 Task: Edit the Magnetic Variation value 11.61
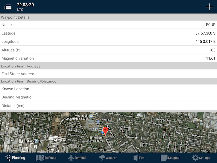(x=210, y=58)
